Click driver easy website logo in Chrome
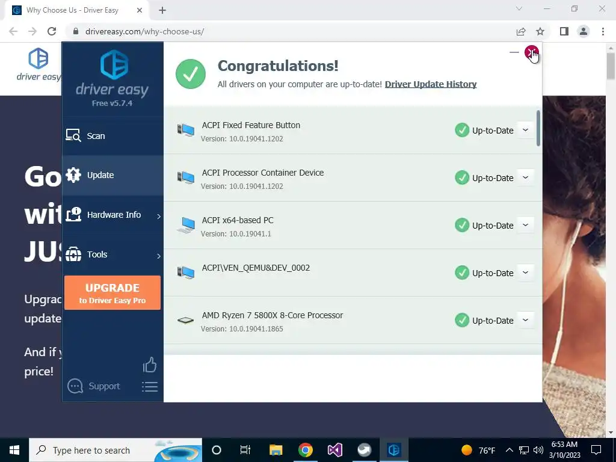This screenshot has height=462, width=616. [x=38, y=64]
